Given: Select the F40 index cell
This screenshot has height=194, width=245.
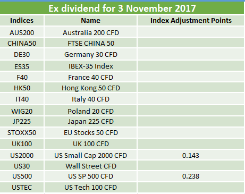Looking at the screenshot, I should click(22, 77).
